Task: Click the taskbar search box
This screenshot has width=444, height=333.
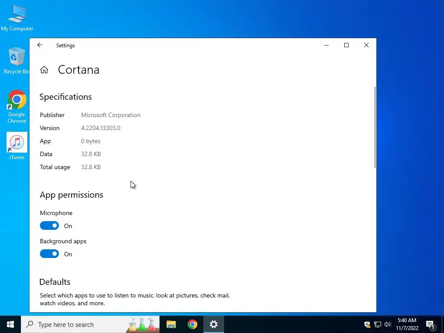Action: pos(90,324)
